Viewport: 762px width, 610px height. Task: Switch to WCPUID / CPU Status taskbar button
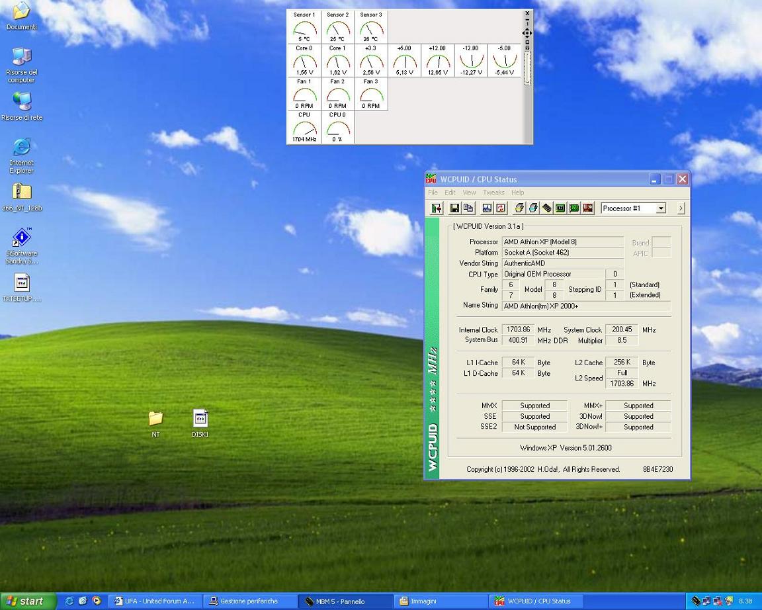coord(534,601)
